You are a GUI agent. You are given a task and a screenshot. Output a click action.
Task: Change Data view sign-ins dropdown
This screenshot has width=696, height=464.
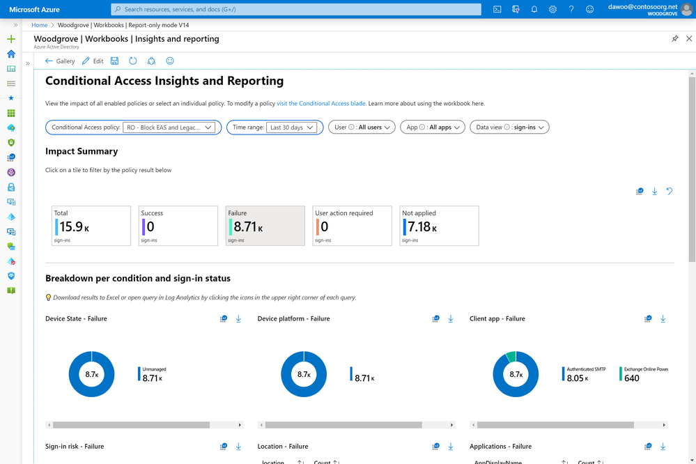pos(509,127)
